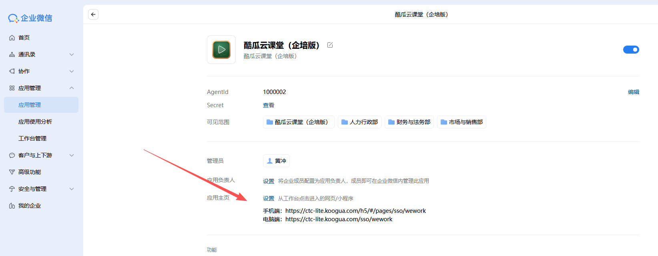Open the 我的企业 menu item

pos(41,206)
